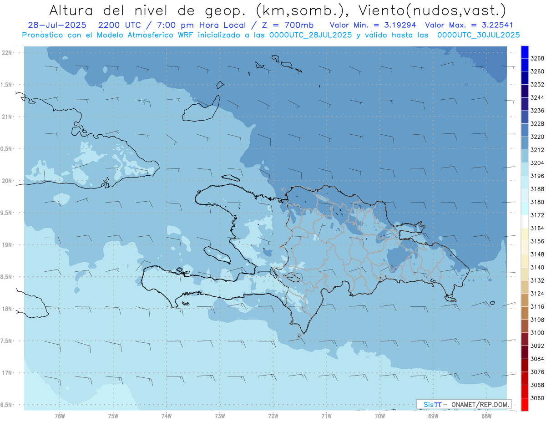
Task: Click the '3244' color scale label
Action: [537, 97]
